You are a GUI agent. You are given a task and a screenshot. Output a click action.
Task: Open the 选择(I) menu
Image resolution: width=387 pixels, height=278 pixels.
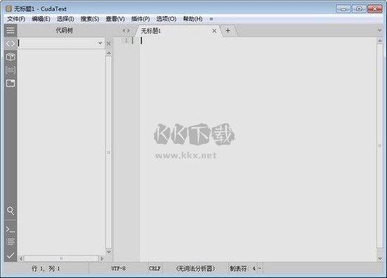pos(65,19)
